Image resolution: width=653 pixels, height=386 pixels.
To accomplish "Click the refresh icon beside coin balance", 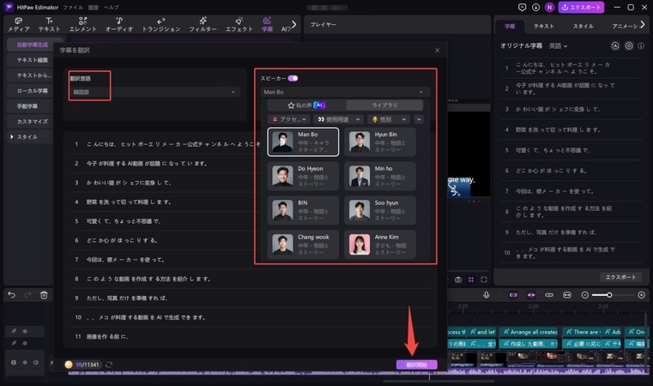I will coord(109,365).
